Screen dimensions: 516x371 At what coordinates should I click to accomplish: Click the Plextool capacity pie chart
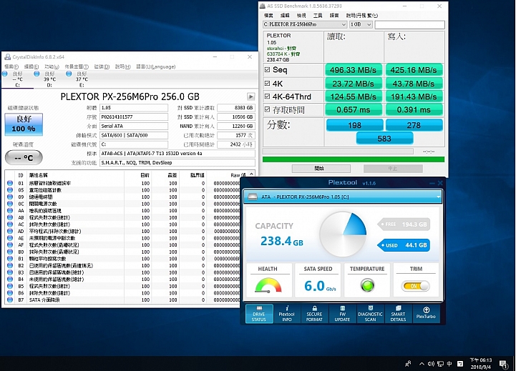click(343, 234)
